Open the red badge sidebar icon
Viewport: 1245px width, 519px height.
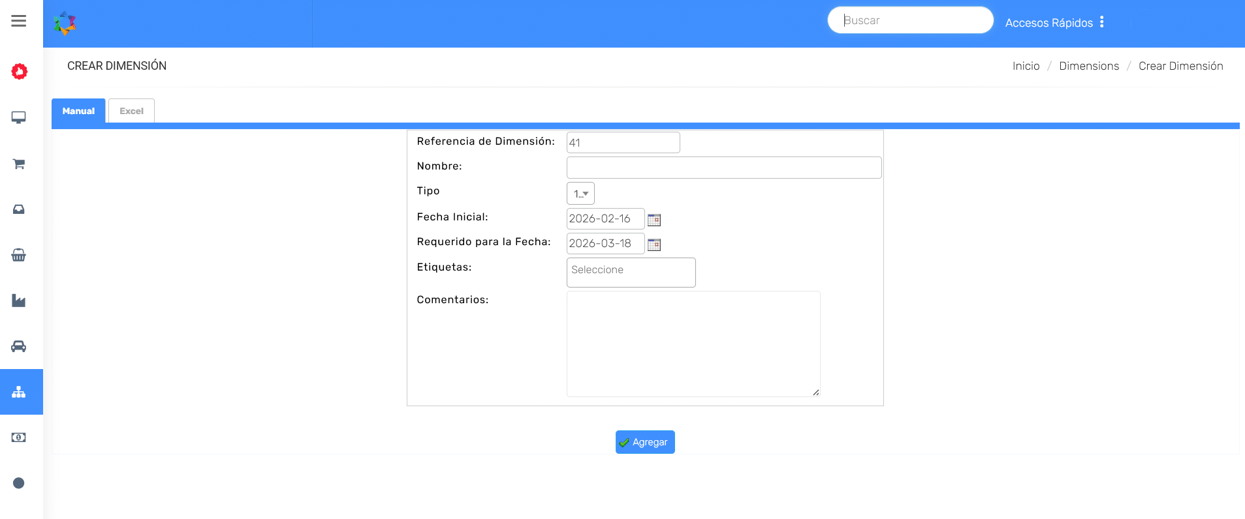tap(20, 71)
